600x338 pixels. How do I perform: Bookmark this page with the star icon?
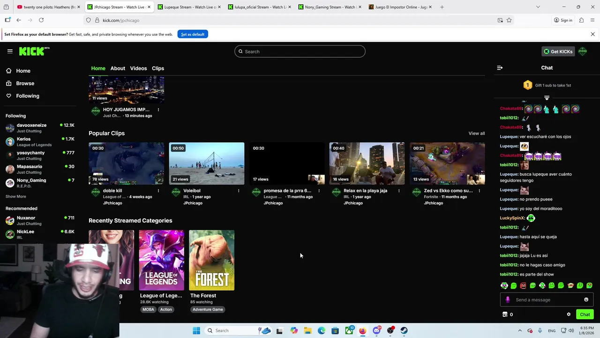509,20
